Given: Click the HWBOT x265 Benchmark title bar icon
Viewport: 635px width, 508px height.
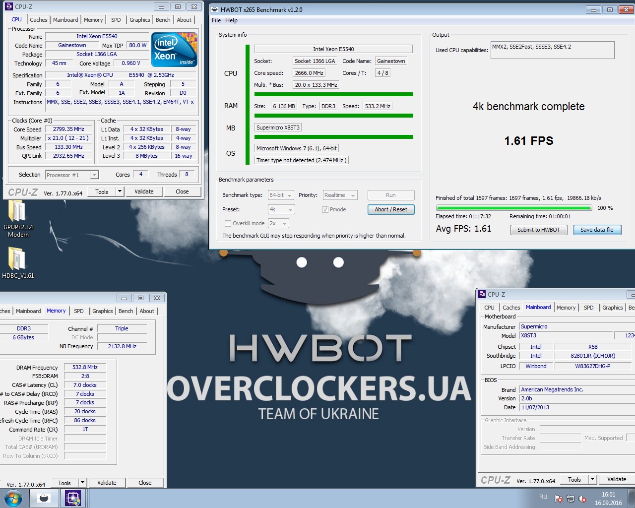Looking at the screenshot, I should pos(214,9).
